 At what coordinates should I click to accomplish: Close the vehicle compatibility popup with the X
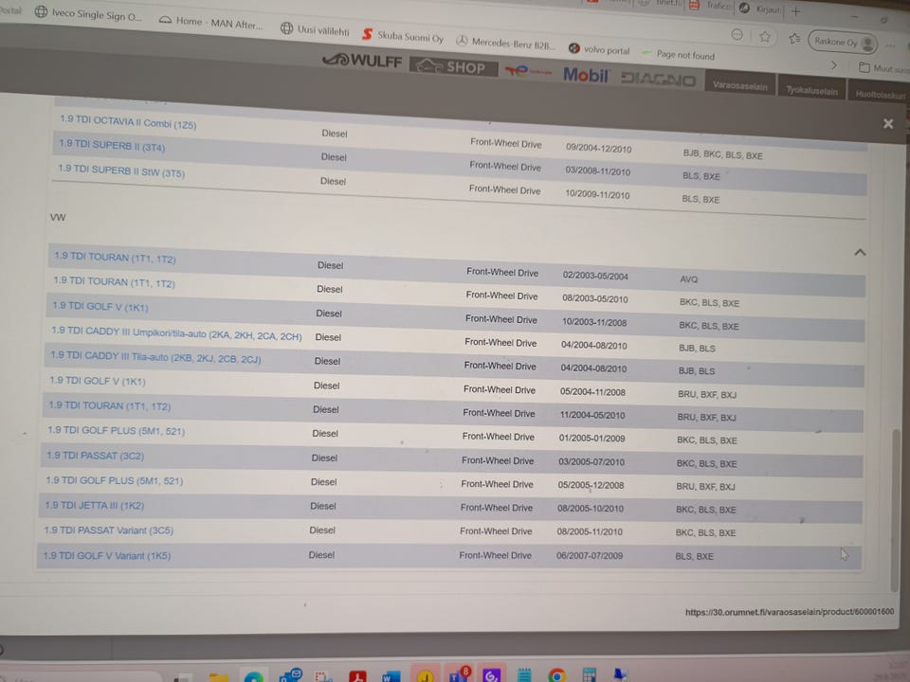pyautogui.click(x=888, y=123)
